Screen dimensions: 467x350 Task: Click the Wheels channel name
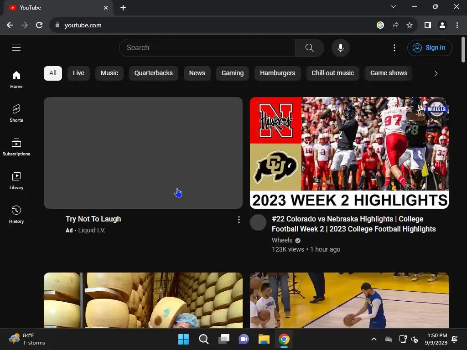[282, 240]
